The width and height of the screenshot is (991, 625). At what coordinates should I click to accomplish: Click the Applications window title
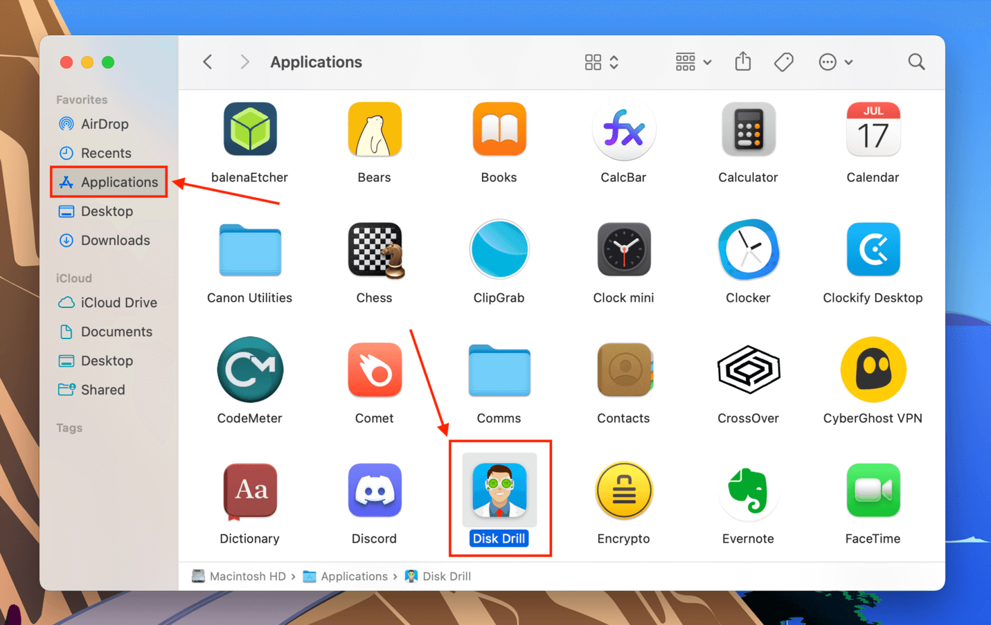coord(316,62)
